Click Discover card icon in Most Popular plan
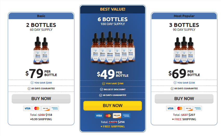The width and height of the screenshot is (221, 136). pyautogui.click(x=188, y=108)
